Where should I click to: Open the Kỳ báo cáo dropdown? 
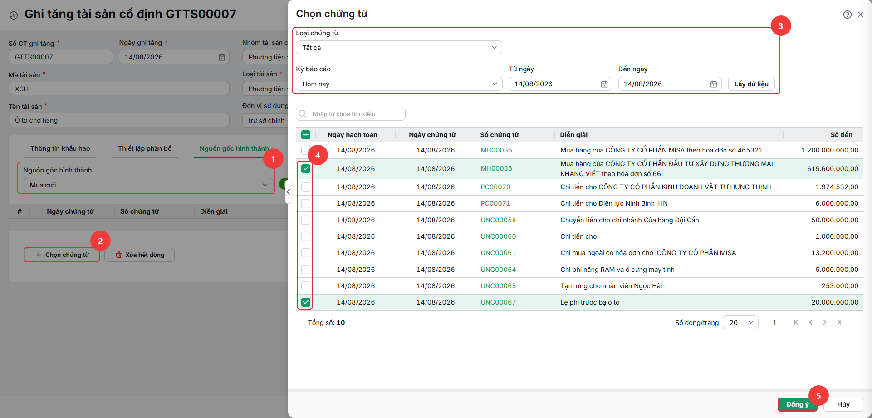tap(399, 84)
